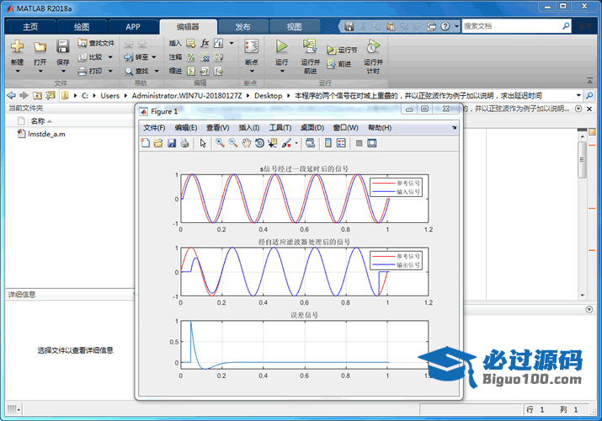Open the brush tool color dropdown in Figure 1

pos(296,143)
